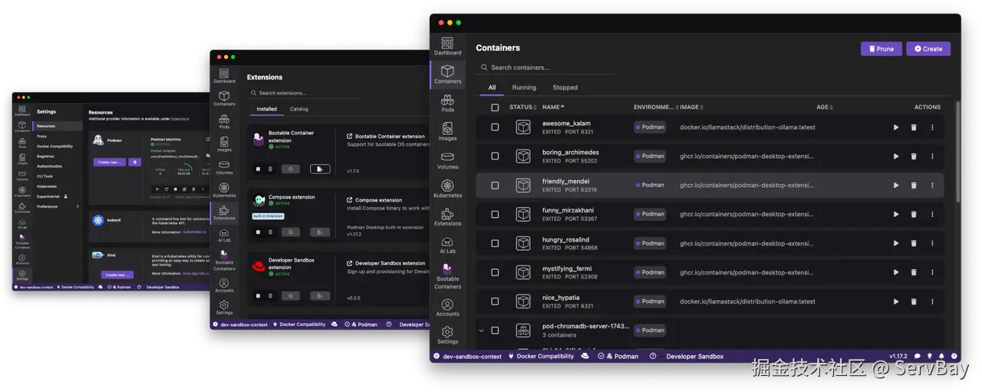Check the boring_archimedes row checkbox

click(495, 156)
